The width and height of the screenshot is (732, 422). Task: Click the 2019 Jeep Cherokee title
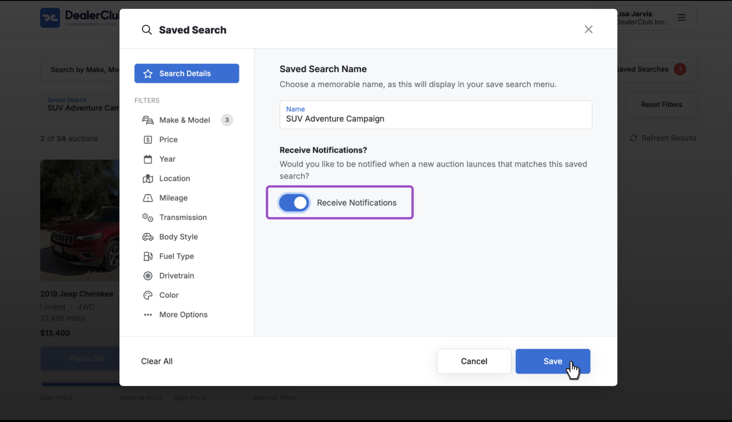[77, 294]
